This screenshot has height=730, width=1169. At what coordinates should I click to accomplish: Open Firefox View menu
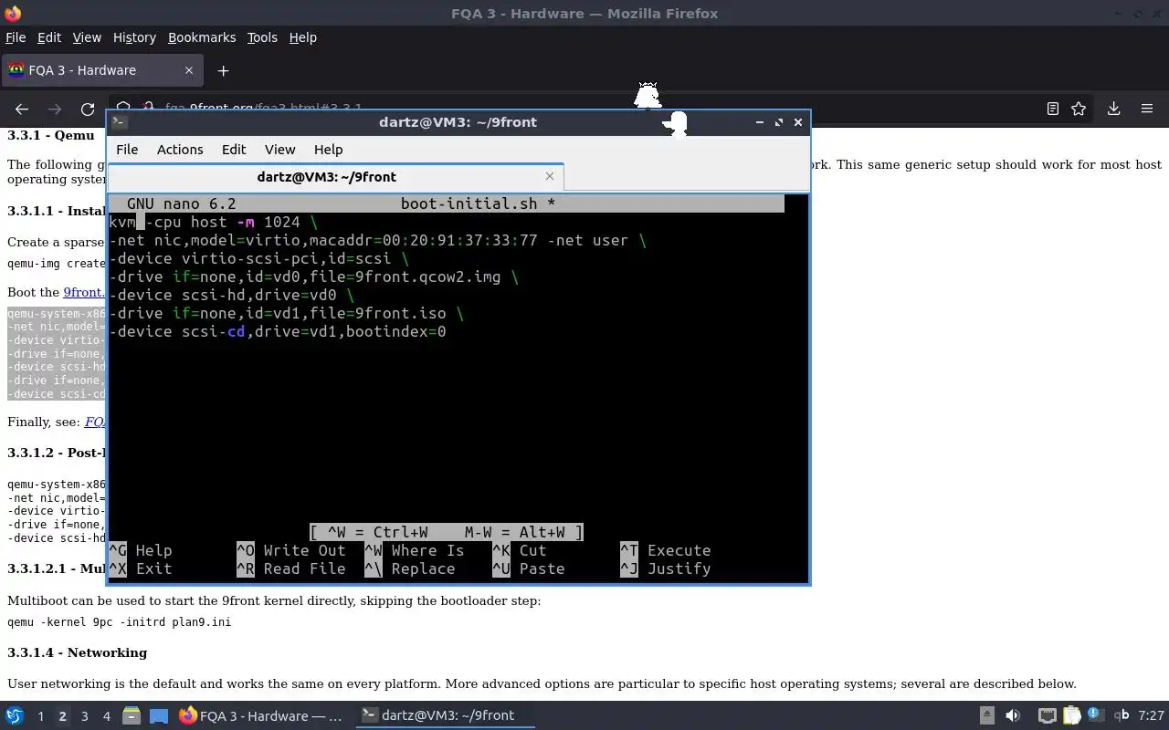click(x=87, y=37)
